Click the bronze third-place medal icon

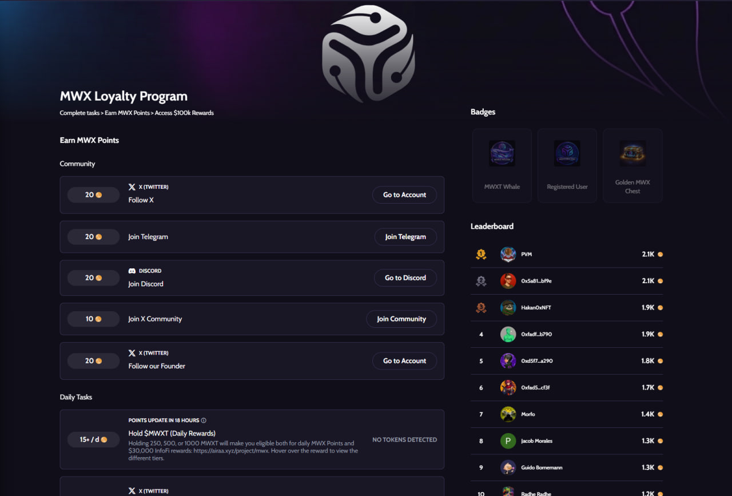[x=481, y=308]
